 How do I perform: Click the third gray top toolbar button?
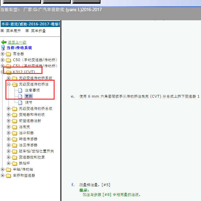click(86, 2)
